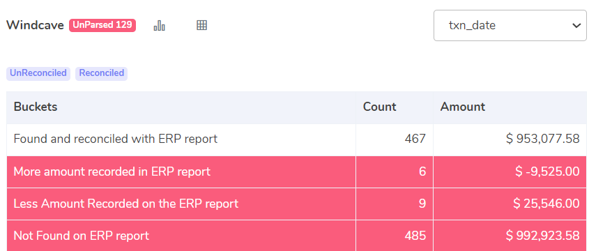
Task: Switch to bar chart view icon
Action: [159, 26]
